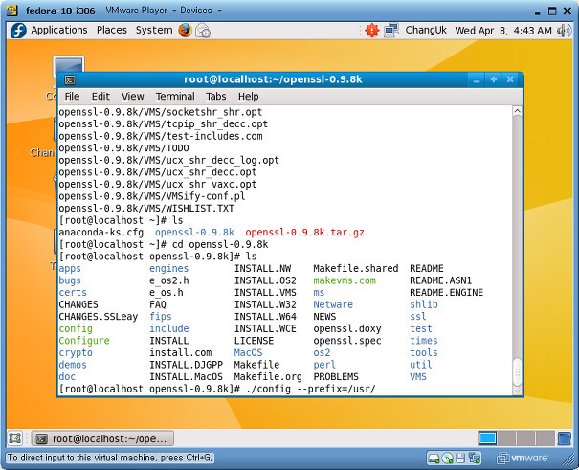579x470 pixels.
Task: Click the terminal title bar text
Action: [x=273, y=79]
